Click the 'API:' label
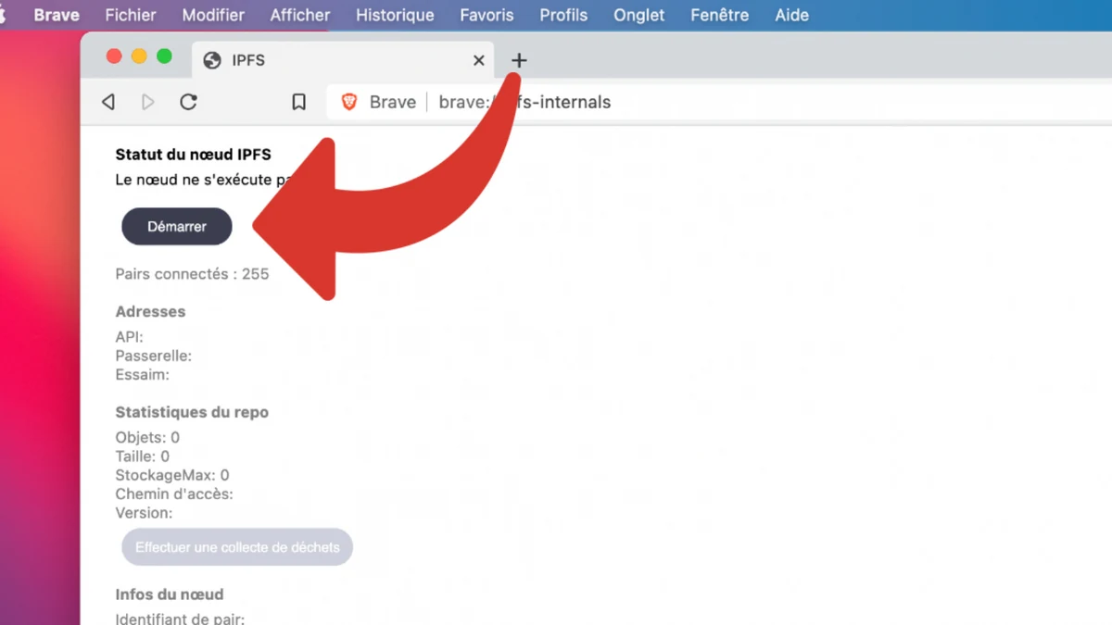This screenshot has width=1112, height=625. 129,337
